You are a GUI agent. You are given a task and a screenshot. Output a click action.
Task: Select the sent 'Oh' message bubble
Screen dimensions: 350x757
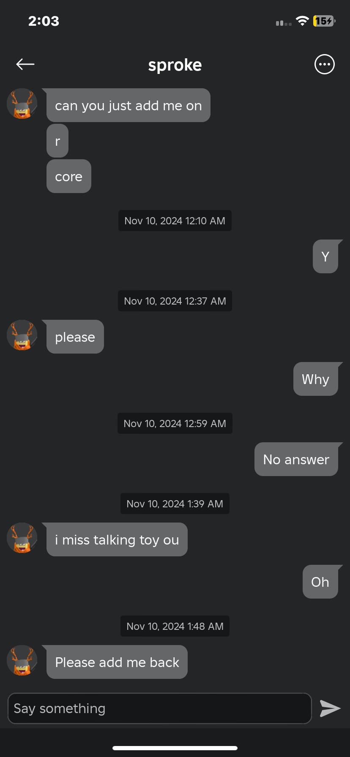pos(320,582)
